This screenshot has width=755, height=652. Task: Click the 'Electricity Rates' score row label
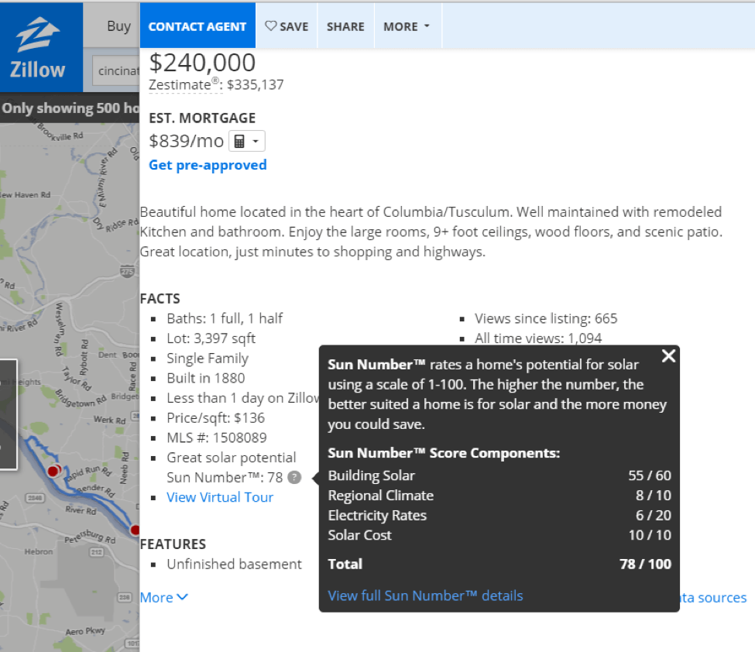click(x=377, y=515)
